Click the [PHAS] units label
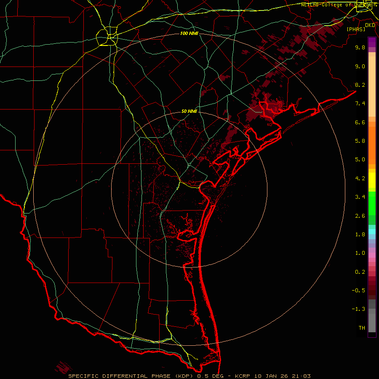Image resolution: width=379 pixels, height=379 pixels. pyautogui.click(x=356, y=29)
